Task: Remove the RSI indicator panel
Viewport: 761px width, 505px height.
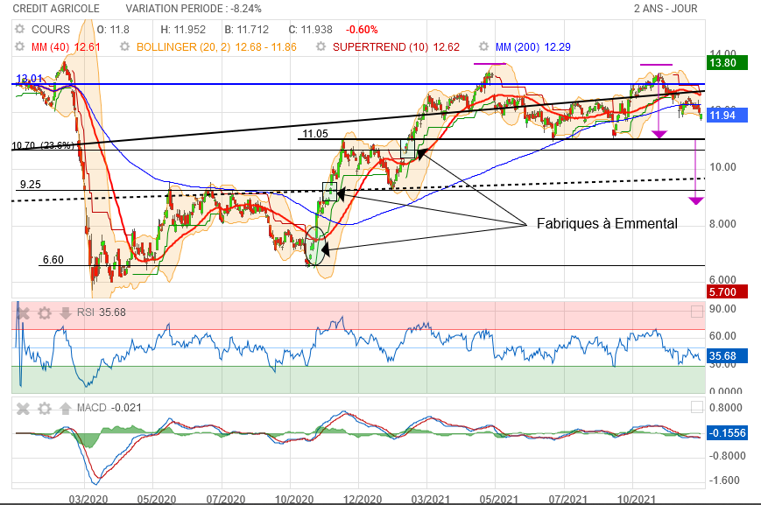Action: pyautogui.click(x=23, y=313)
